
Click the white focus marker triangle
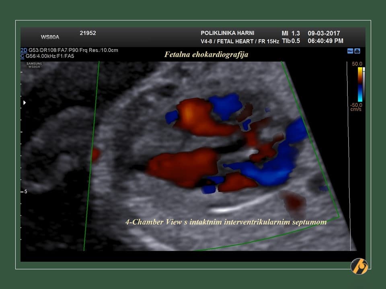coord(25,103)
